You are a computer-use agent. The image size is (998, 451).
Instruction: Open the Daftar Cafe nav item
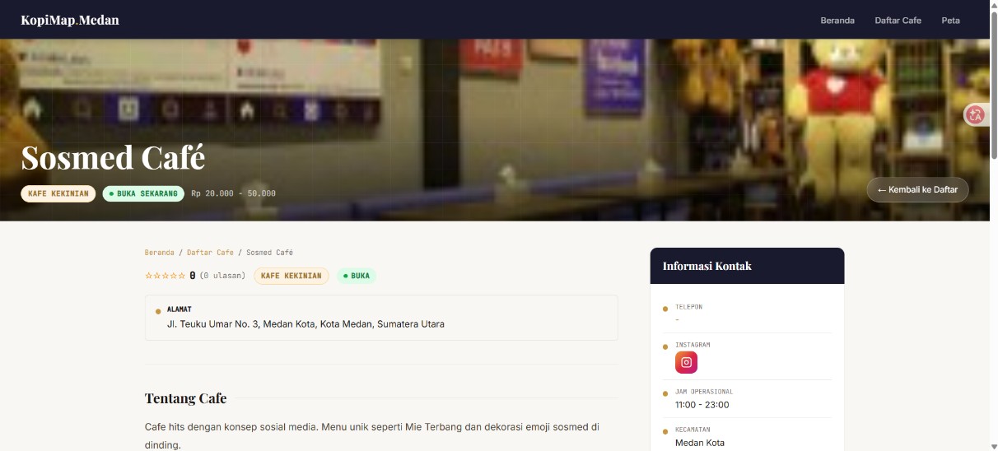click(898, 21)
